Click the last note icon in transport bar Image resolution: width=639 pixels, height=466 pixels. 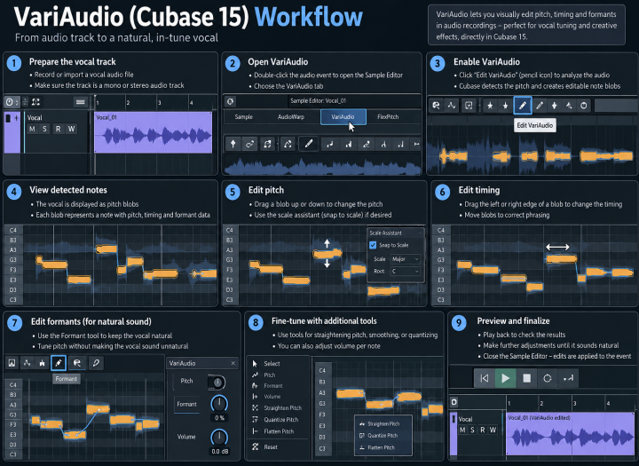coord(568,378)
